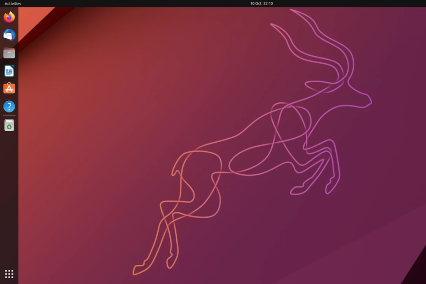
Task: Click Activities in the top bar
Action: pos(13,4)
